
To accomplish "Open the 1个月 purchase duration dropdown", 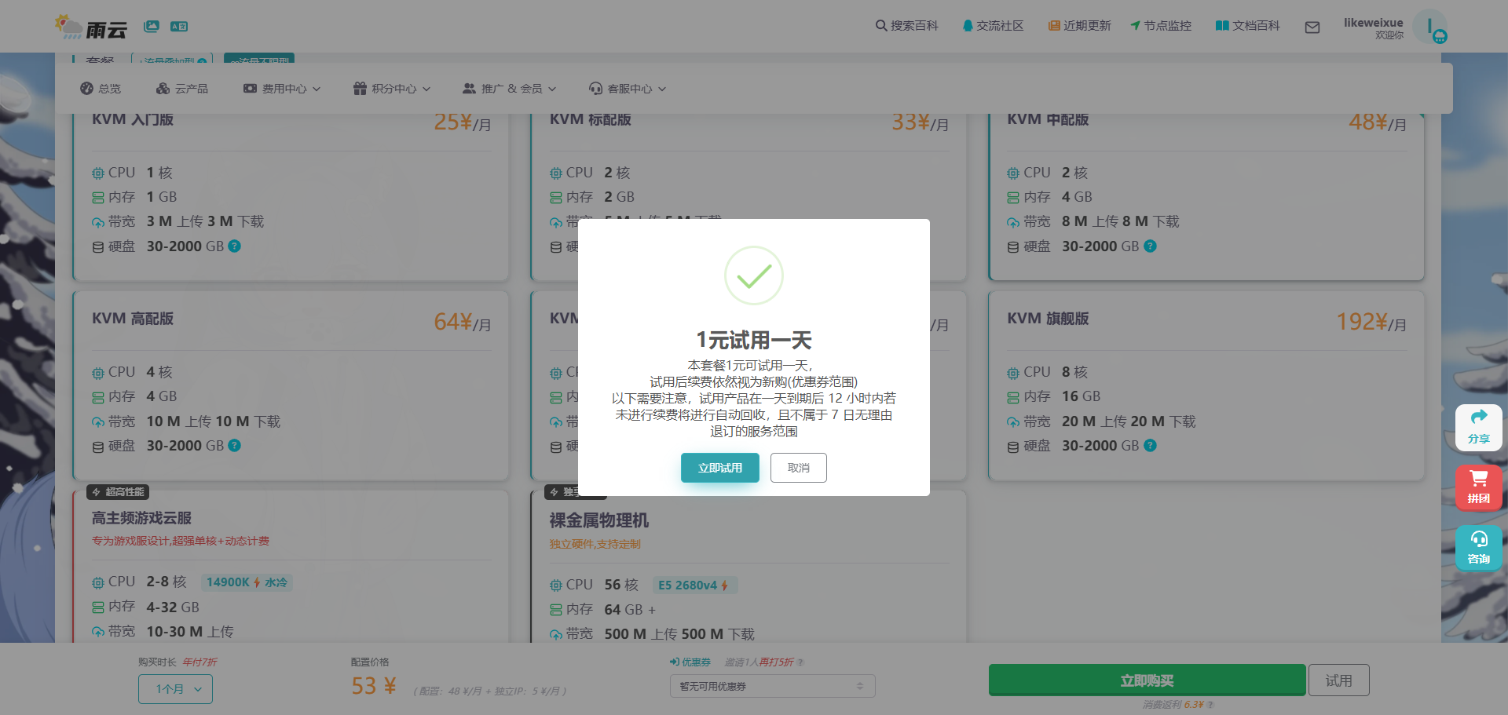I will 175,689.
